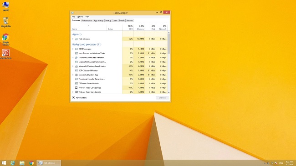Click the Thumbnail Handler Extraction process icon

pyautogui.click(x=76, y=79)
